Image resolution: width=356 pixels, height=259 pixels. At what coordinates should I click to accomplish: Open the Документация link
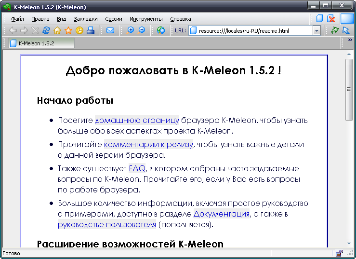coord(222,214)
